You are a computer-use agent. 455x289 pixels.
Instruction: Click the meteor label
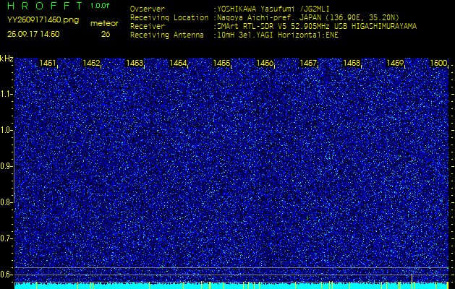click(104, 23)
